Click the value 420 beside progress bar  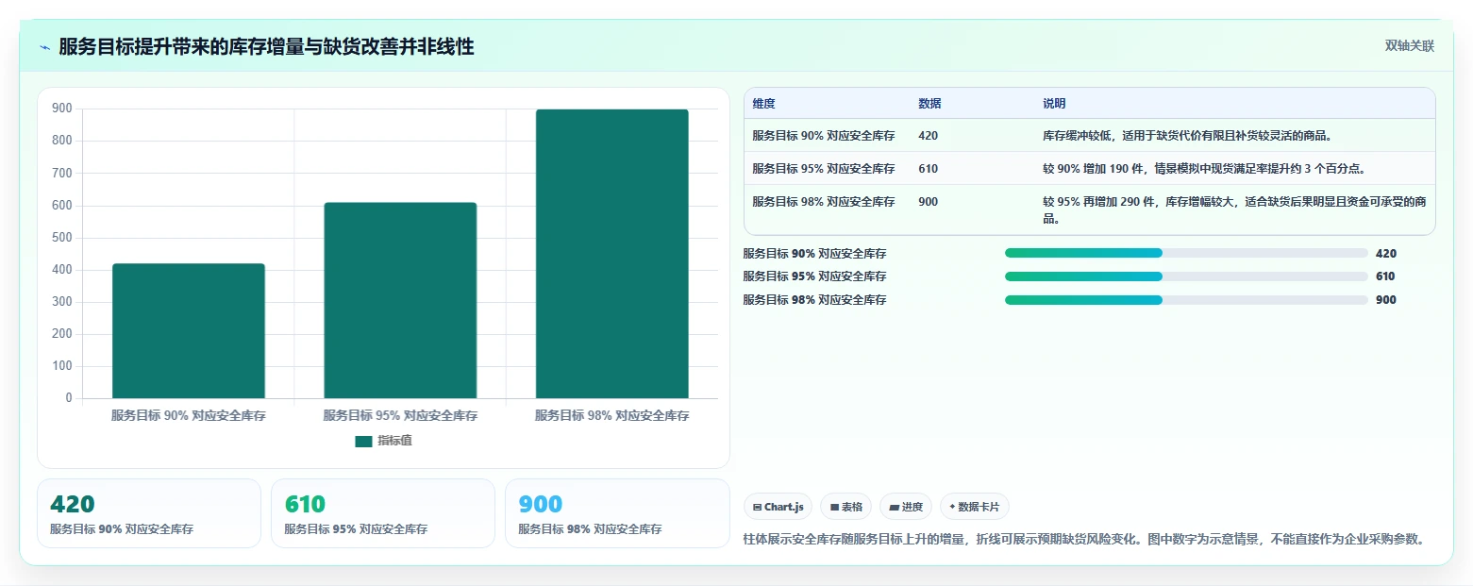(x=1385, y=253)
